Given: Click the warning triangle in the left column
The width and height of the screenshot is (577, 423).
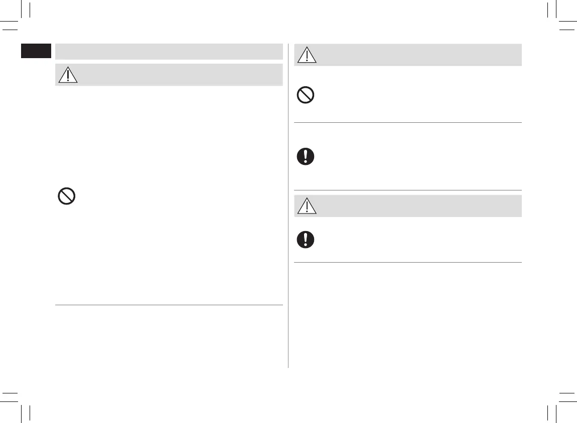Looking at the screenshot, I should (x=68, y=75).
